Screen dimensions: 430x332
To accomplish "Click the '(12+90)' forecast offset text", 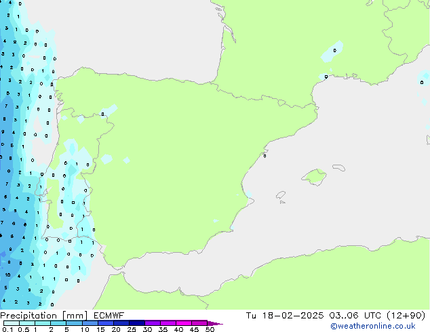I will (406, 316).
